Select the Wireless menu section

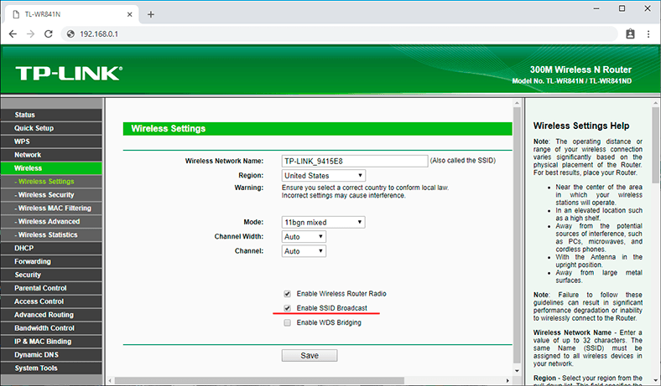click(x=51, y=168)
